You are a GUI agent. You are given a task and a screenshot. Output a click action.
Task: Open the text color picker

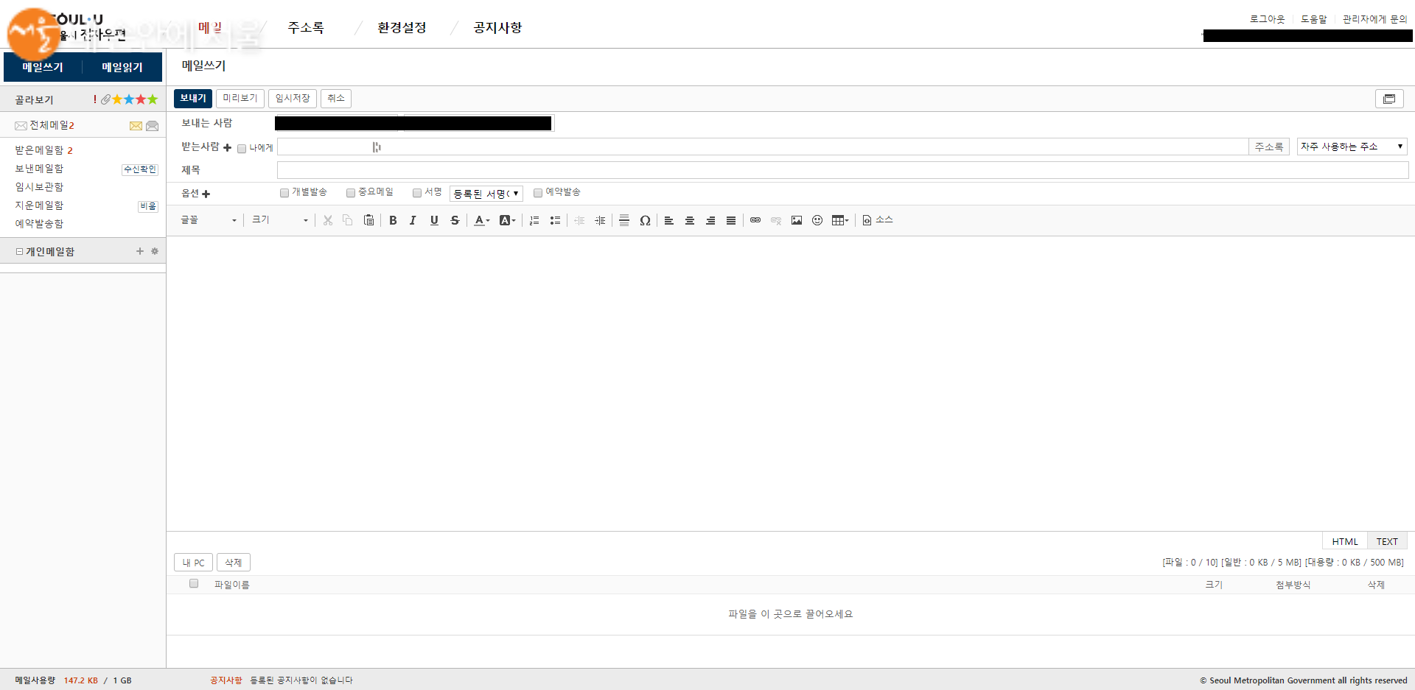(481, 220)
